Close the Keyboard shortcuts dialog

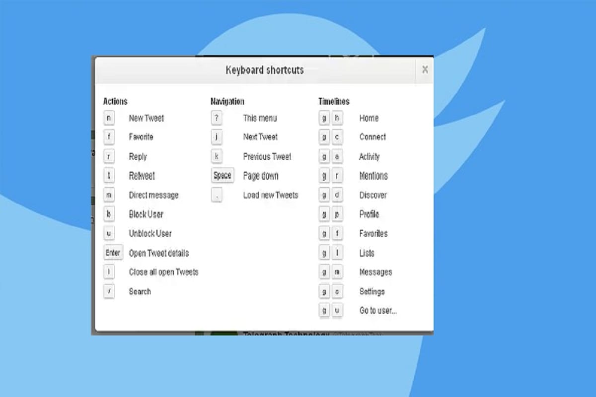point(425,70)
